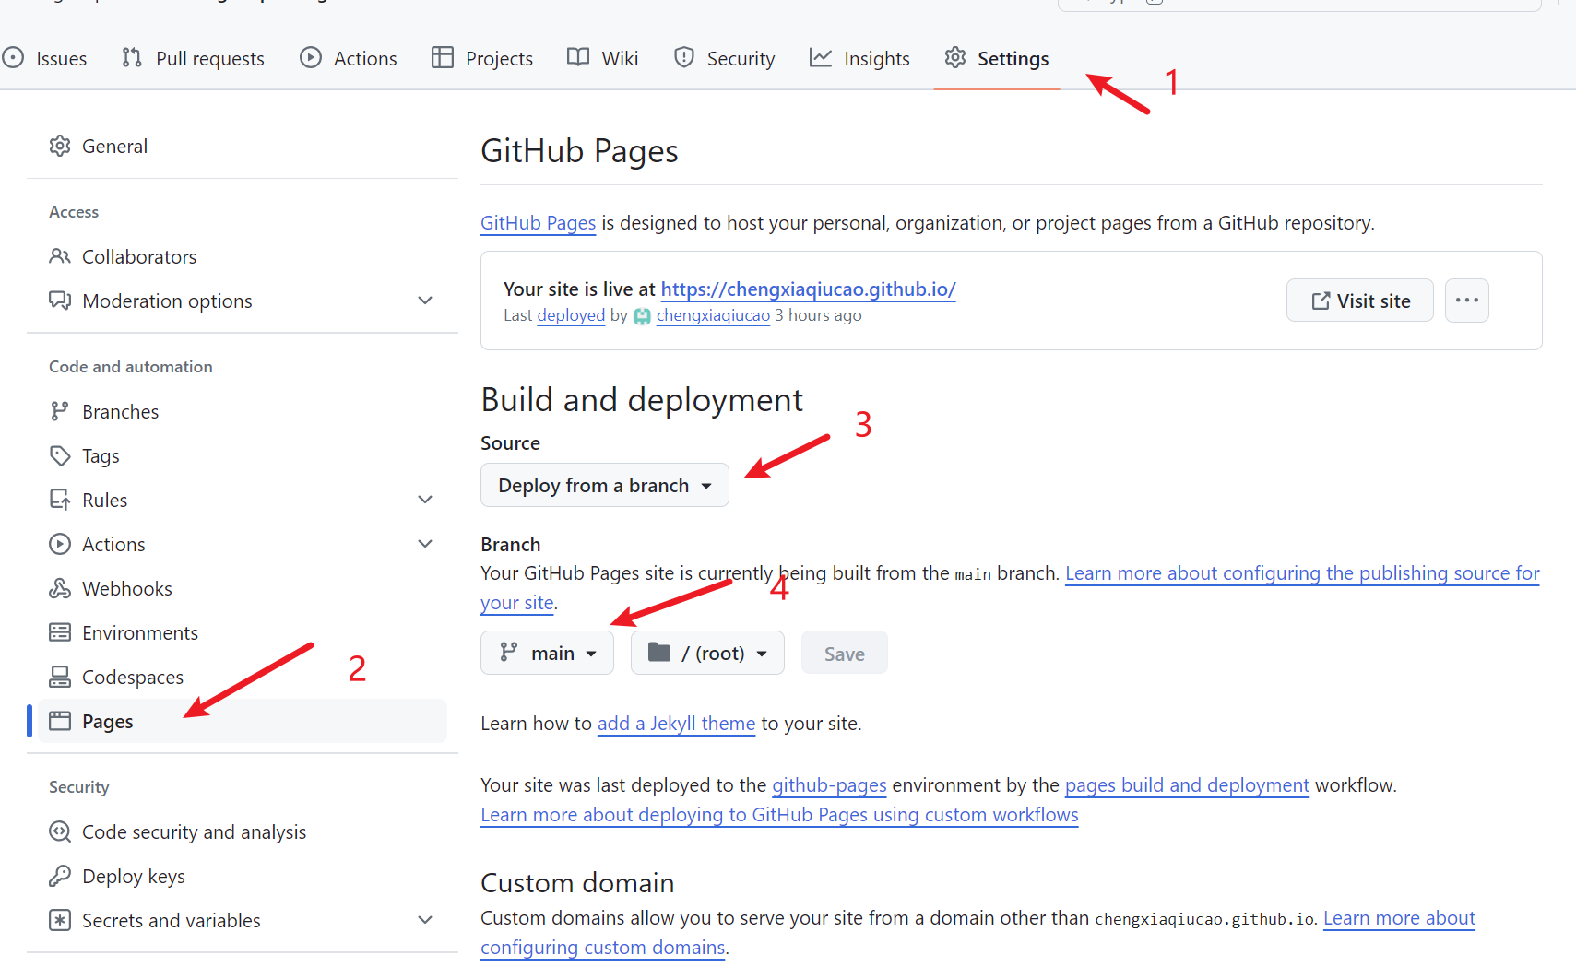Click the sidebar Actions play icon

[60, 544]
